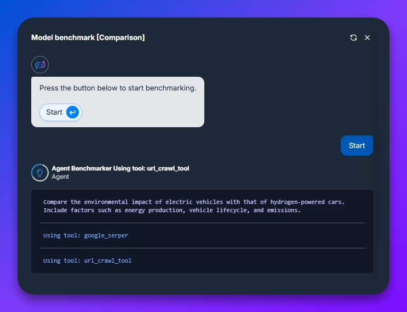This screenshot has width=407, height=312.
Task: Click the blue Start user message bubble
Action: click(357, 145)
